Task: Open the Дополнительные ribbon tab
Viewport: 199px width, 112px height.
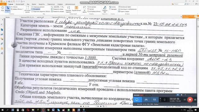Action: 70,4
